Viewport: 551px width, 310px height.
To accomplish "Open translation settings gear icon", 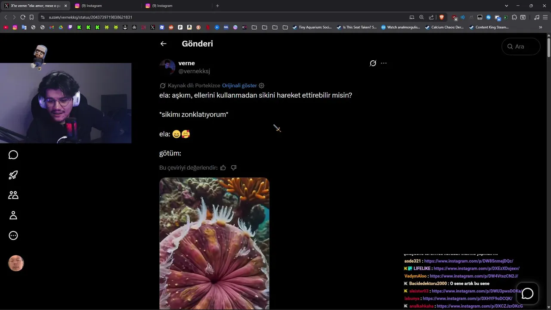I will pyautogui.click(x=261, y=86).
